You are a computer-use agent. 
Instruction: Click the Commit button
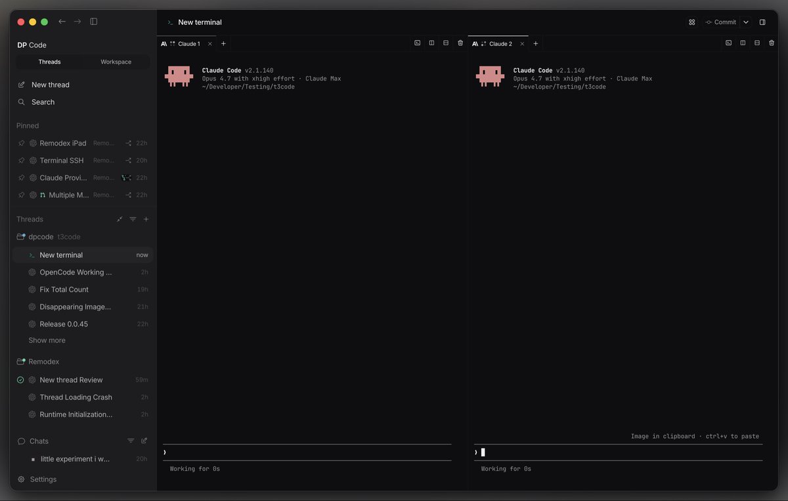coord(720,22)
